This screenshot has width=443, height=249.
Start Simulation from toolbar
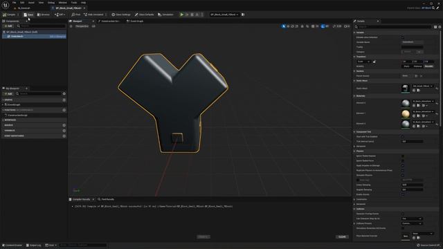[165, 15]
